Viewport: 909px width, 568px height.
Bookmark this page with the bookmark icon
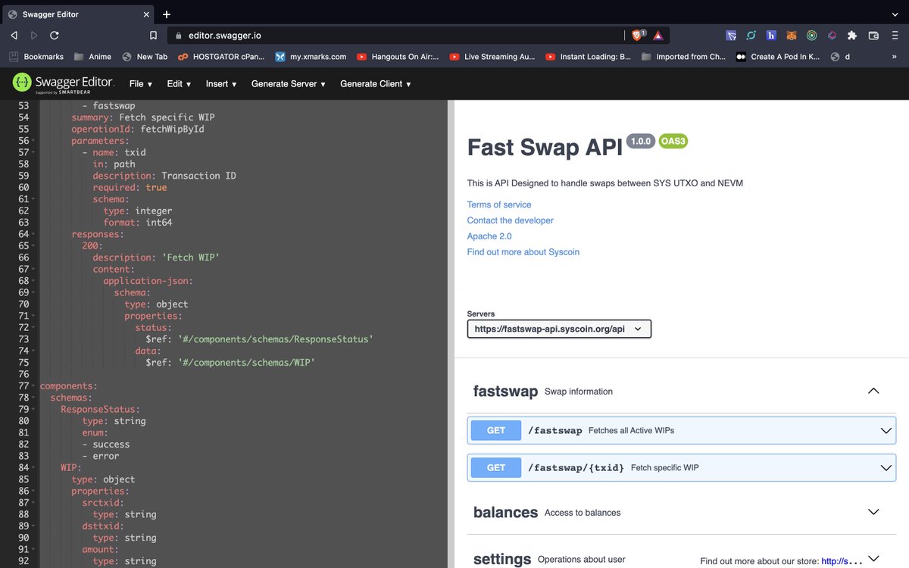(x=153, y=35)
